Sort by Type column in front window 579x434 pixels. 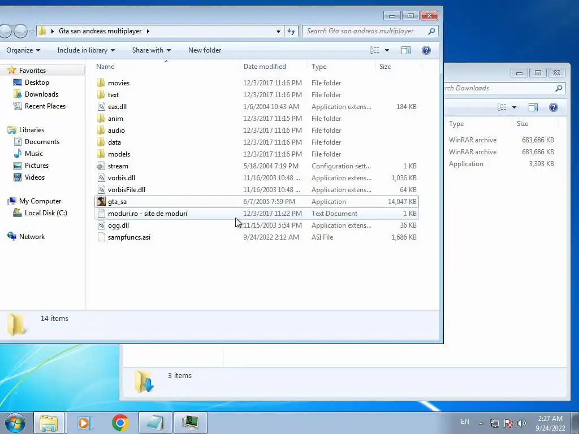click(x=319, y=67)
